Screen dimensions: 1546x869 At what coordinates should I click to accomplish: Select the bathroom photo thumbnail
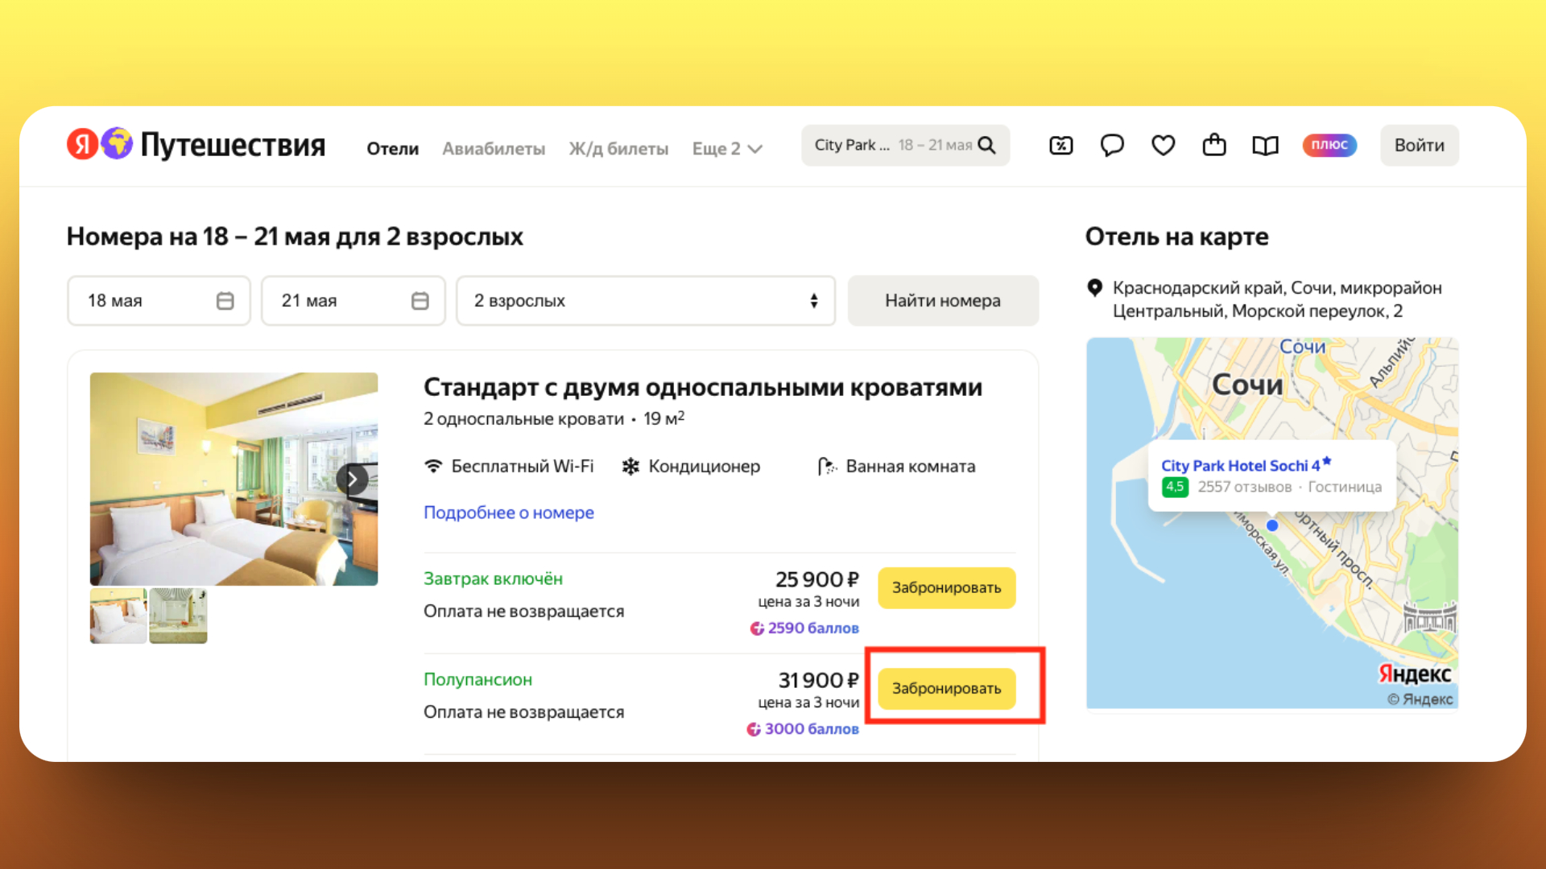177,616
